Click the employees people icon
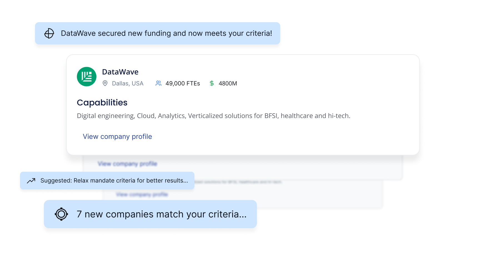The height and width of the screenshot is (262, 486). tap(158, 83)
